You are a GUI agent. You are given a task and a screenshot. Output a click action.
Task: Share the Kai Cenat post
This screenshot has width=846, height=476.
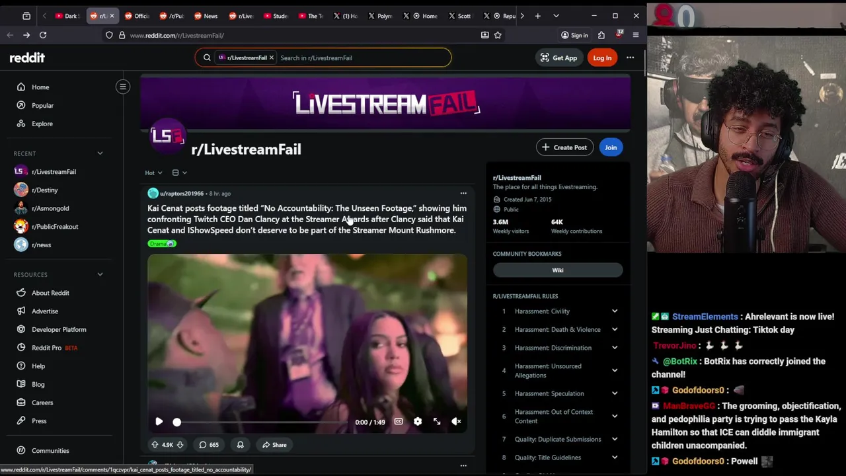tap(274, 445)
